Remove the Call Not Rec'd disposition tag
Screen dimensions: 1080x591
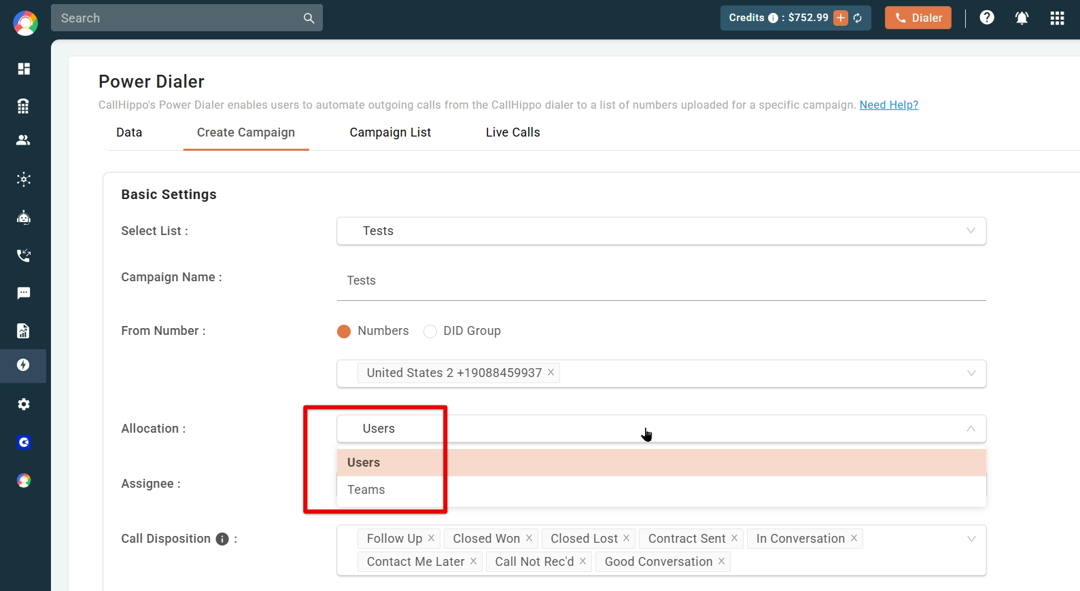[582, 561]
